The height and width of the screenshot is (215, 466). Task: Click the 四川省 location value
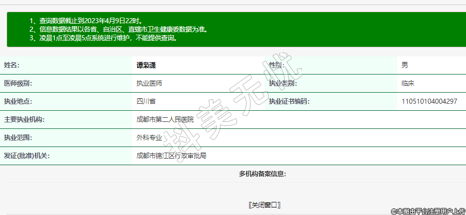coord(146,102)
